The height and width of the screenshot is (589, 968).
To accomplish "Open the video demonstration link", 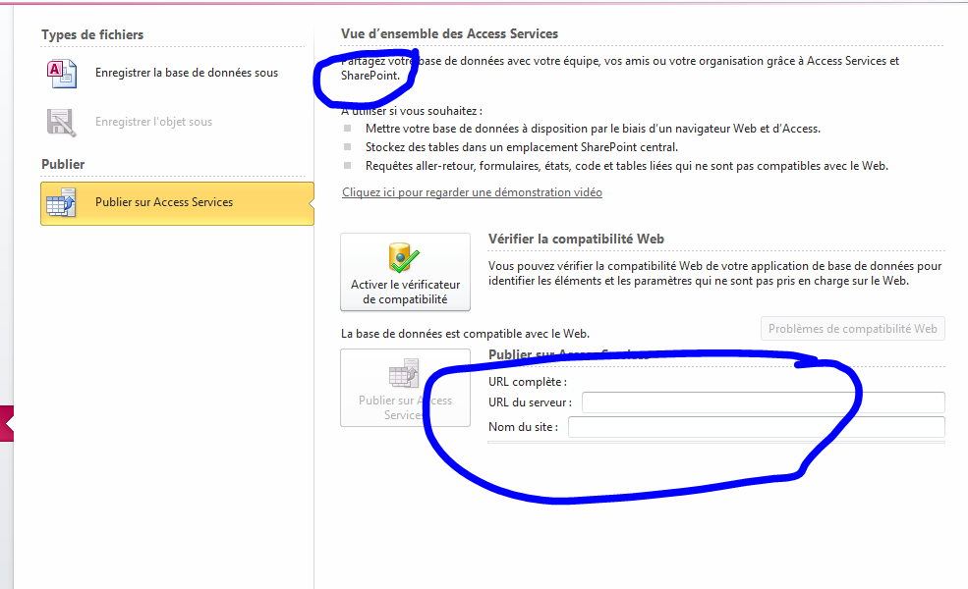I will coord(473,192).
